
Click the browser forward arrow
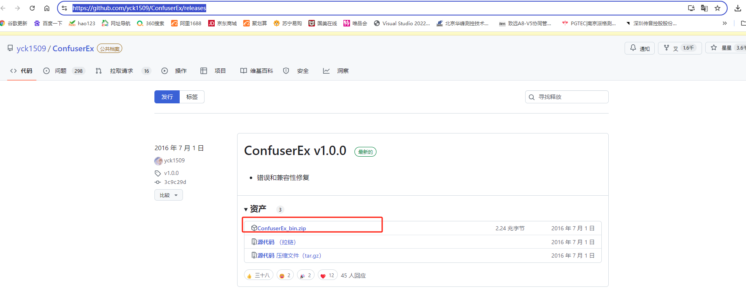18,8
